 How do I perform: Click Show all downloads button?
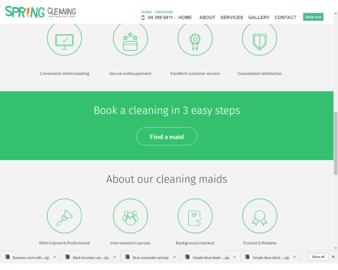(318, 257)
